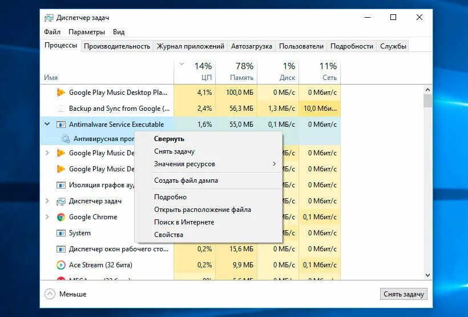Viewport: 468px width, 317px height.
Task: Open the Автозагрузка tab
Action: coord(251,46)
